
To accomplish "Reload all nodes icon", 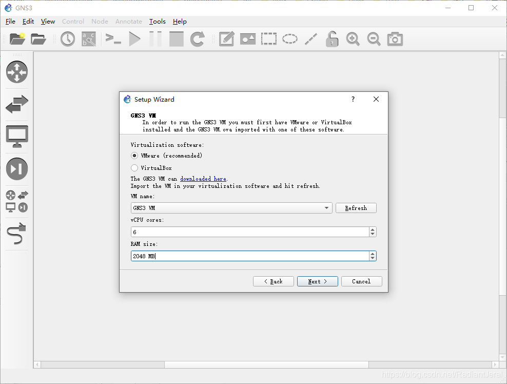I will [x=197, y=39].
